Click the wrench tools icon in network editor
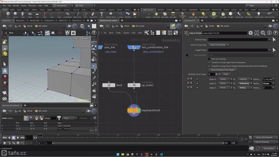Viewport: 279px width, 157px height. [146, 33]
